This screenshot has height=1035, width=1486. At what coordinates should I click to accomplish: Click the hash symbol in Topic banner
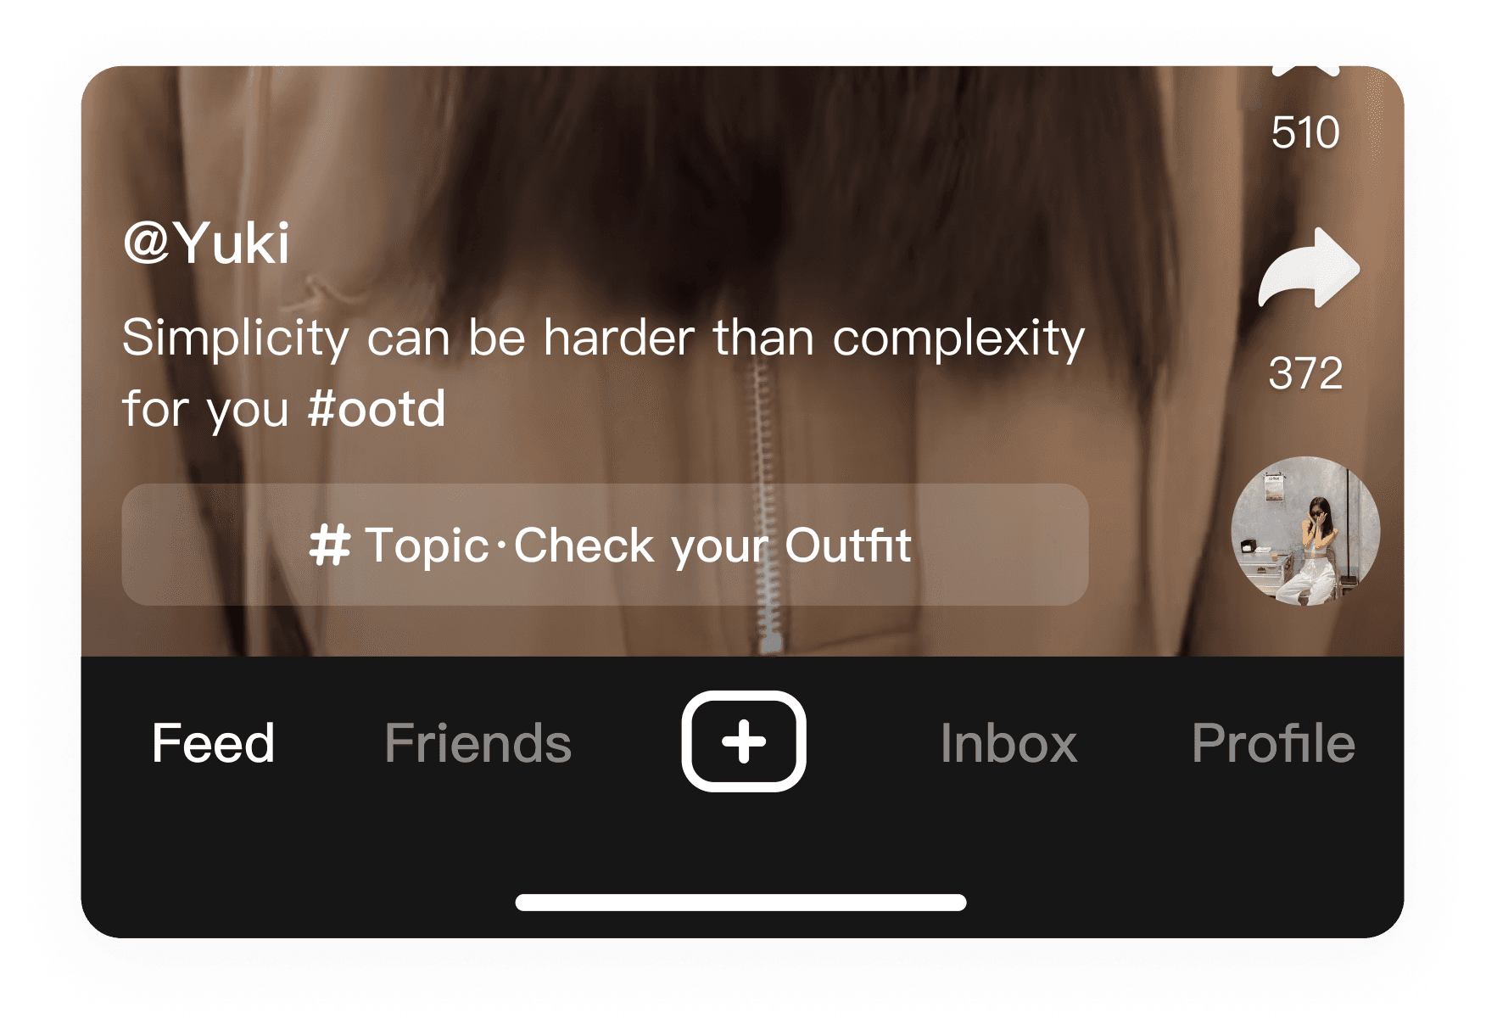pos(329,545)
